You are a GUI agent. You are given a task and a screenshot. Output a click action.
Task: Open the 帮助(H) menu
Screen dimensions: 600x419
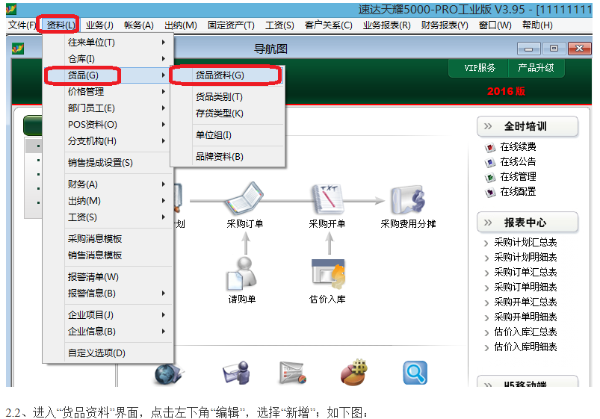coord(537,25)
